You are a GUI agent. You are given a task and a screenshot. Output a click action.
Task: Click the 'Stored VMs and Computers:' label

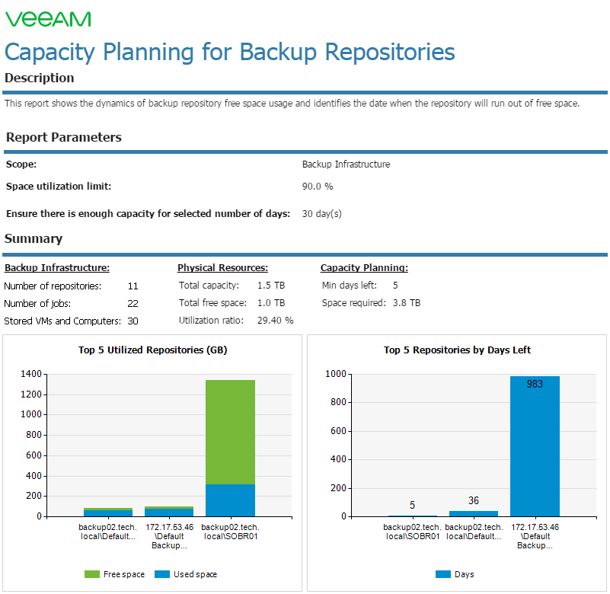(62, 321)
